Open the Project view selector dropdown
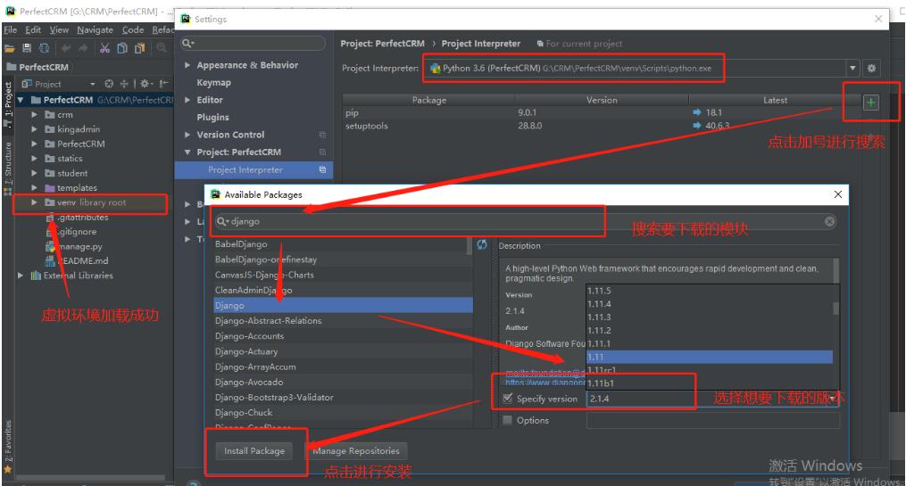Viewport: 906px width, 486px height. (x=93, y=85)
